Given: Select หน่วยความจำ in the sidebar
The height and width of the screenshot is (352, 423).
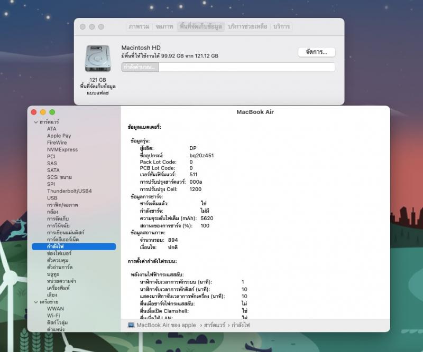Looking at the screenshot, I should [61, 281].
